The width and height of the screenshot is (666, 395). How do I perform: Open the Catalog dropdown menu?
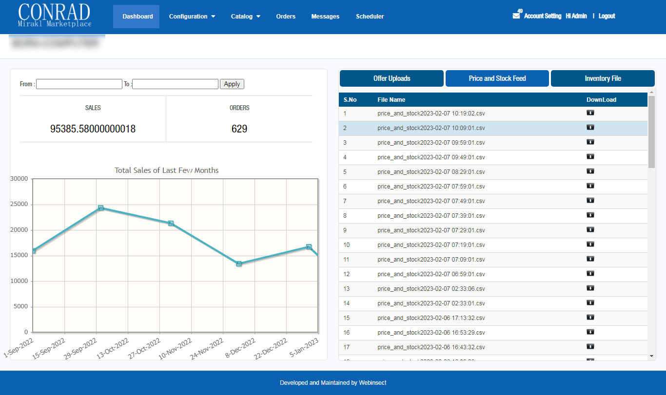(x=245, y=17)
